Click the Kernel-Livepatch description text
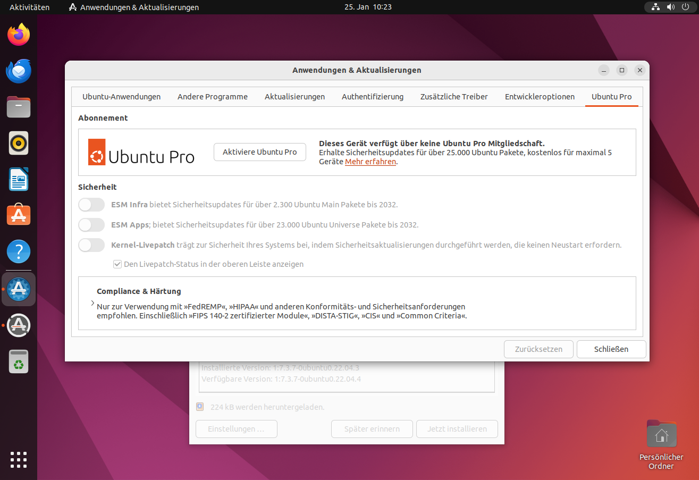The height and width of the screenshot is (480, 699). 366,245
